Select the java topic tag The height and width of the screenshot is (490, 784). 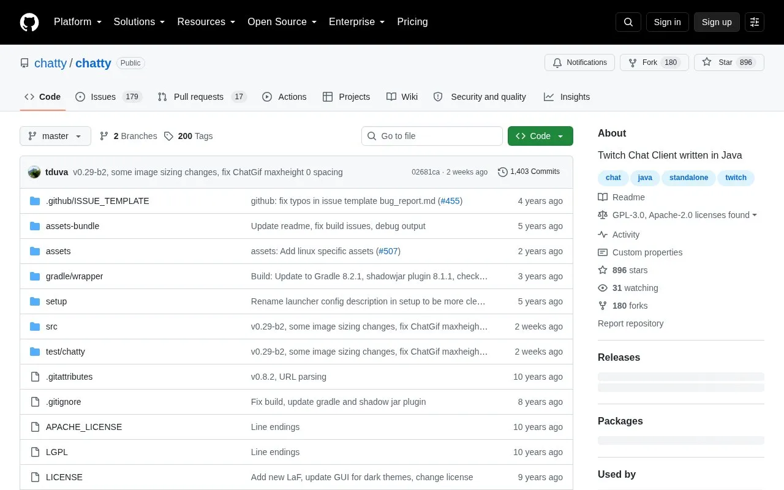[645, 178]
